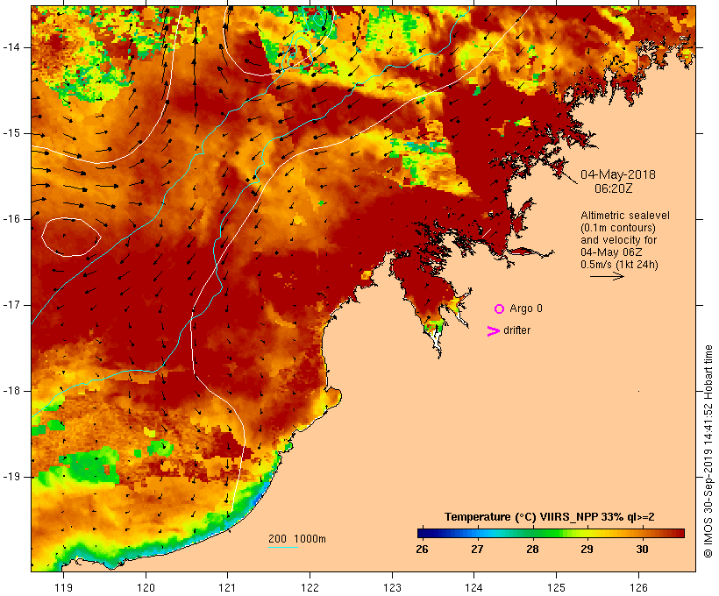Click the longitude label 121

(x=227, y=587)
